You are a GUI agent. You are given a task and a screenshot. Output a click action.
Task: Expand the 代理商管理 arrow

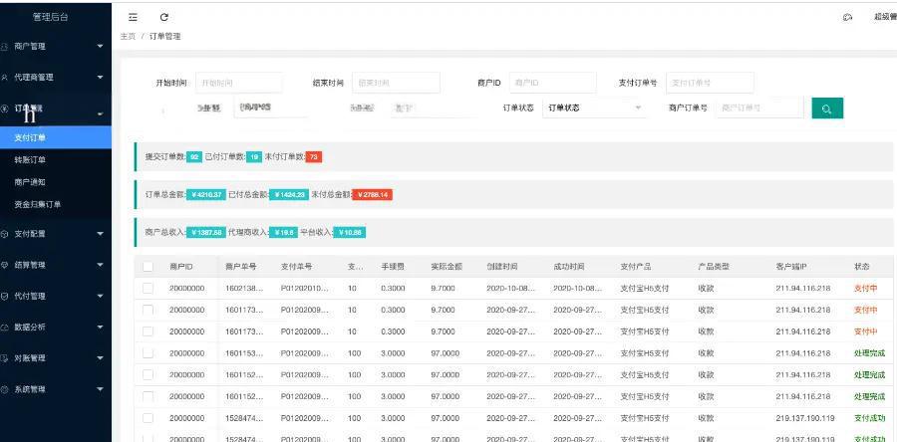click(x=100, y=77)
